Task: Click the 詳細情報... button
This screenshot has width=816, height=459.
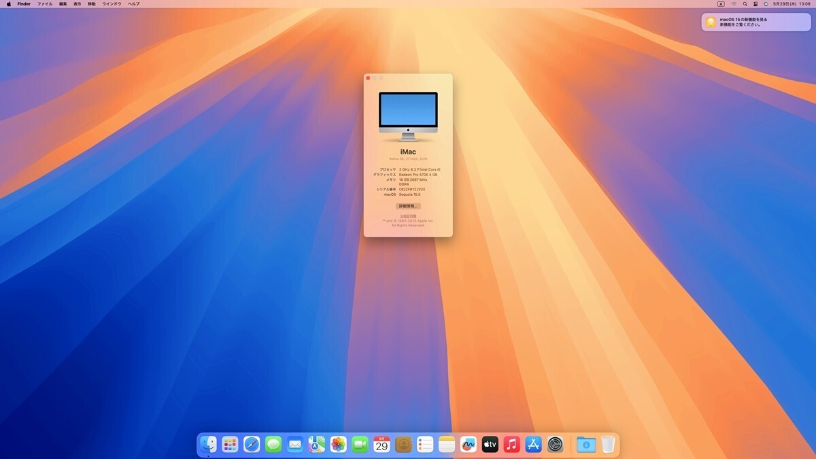Action: coord(408,206)
